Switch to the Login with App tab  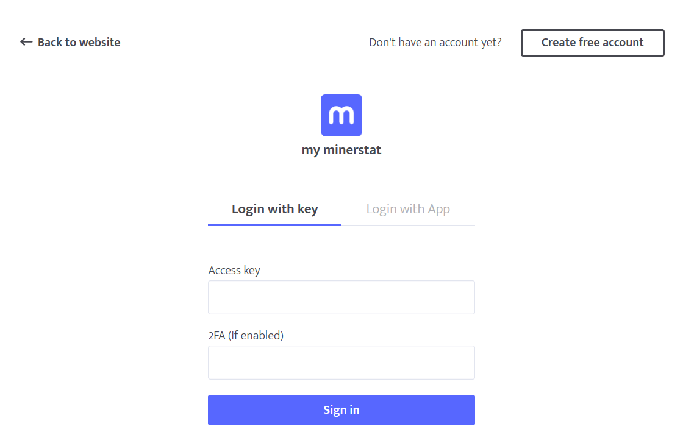click(x=408, y=210)
